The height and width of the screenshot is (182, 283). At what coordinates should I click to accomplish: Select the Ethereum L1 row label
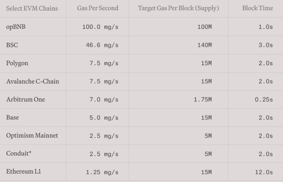24,171
